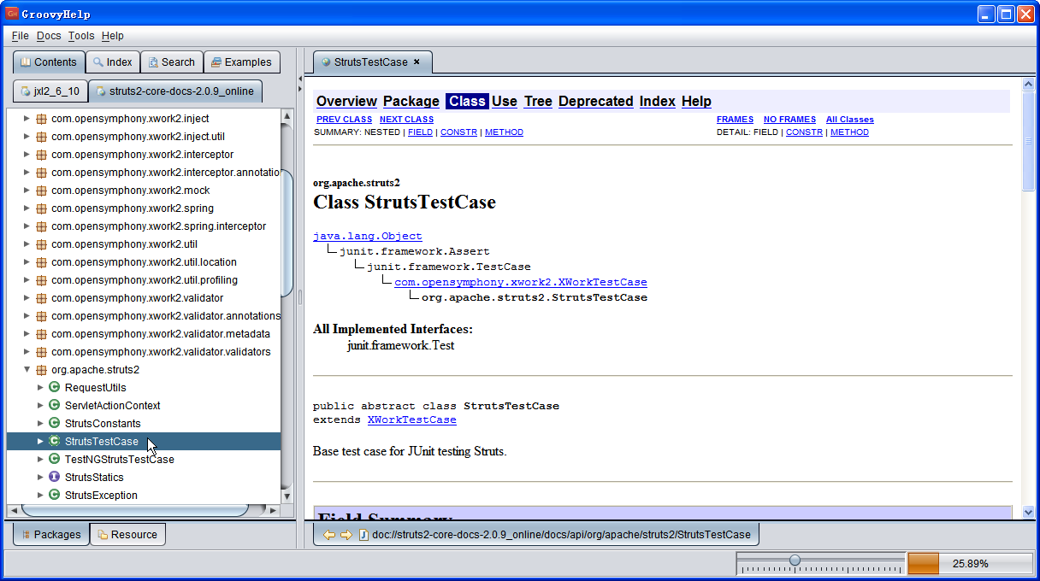Screen dimensions: 1040x581
Task: Click the detail CONSTR link
Action: click(x=804, y=132)
